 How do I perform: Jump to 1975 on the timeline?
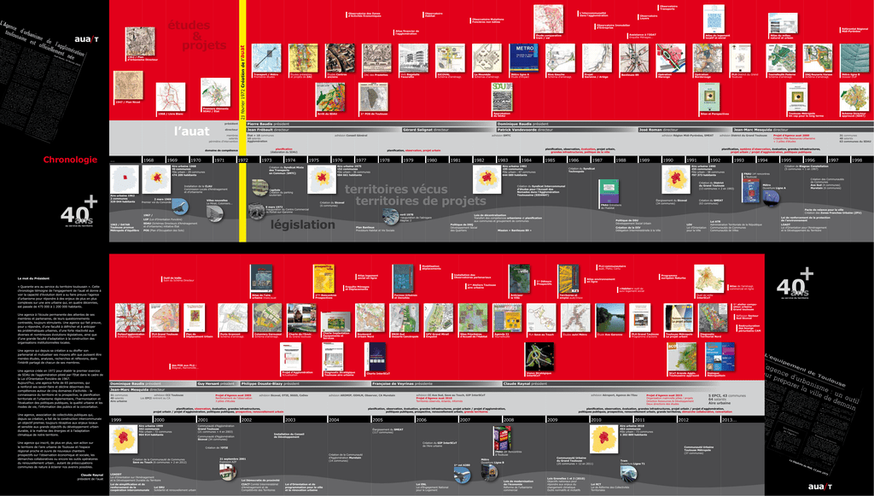313,160
